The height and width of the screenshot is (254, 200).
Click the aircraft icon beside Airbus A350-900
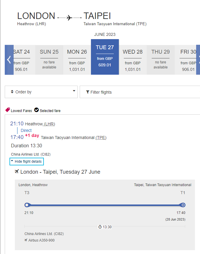click(26, 240)
